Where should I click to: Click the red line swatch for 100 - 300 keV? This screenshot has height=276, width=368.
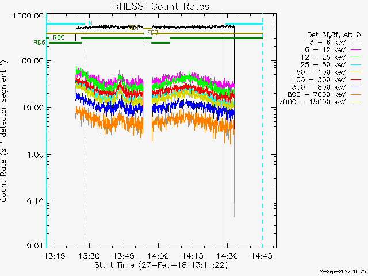point(356,80)
